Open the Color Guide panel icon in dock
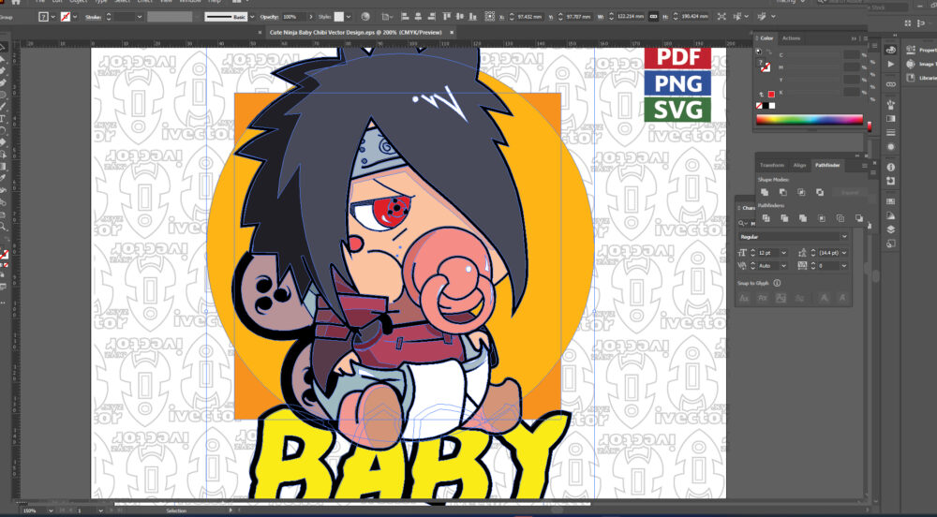 pyautogui.click(x=891, y=51)
